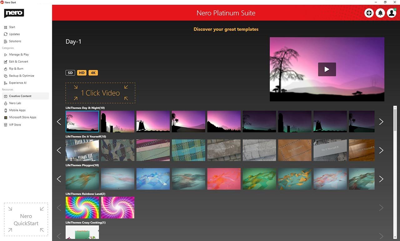Select the green Ploygon thumbnail

[259, 179]
